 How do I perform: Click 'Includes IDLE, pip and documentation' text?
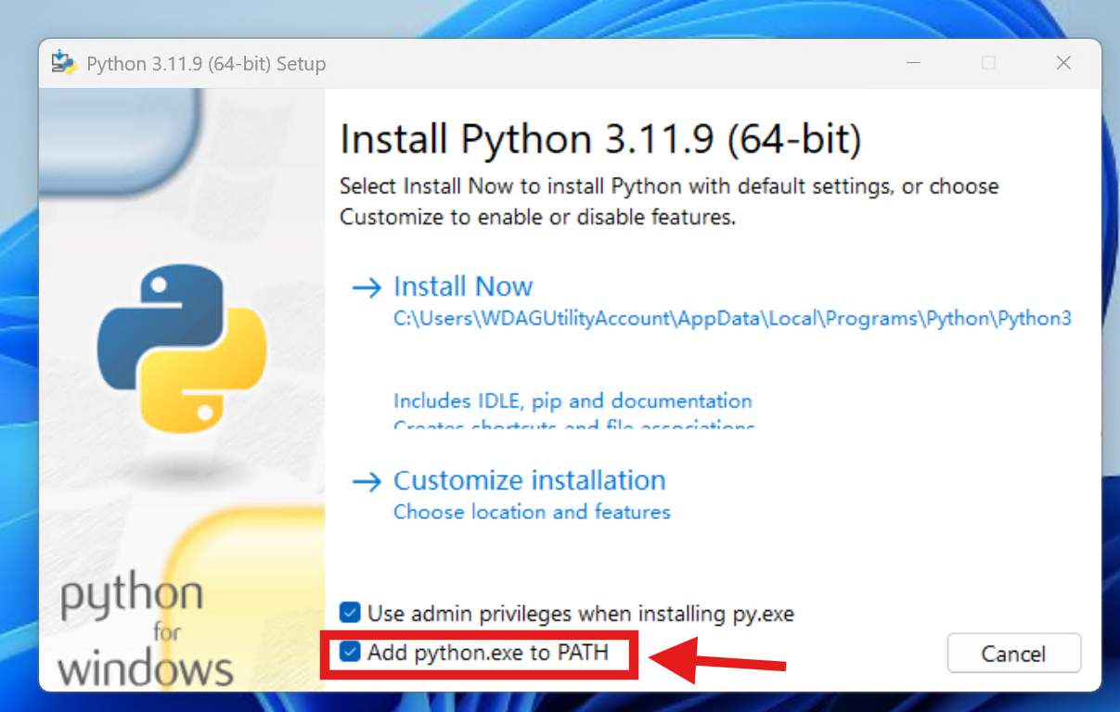[x=573, y=401]
